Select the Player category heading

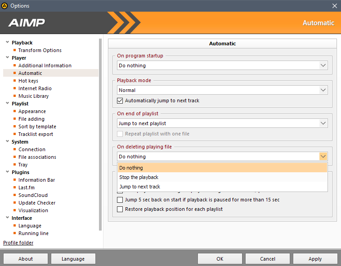coord(19,58)
